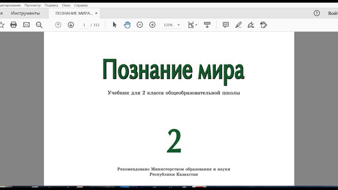The width and height of the screenshot is (338, 190).
Task: Choose the selection arrow tool
Action: coord(115,25)
